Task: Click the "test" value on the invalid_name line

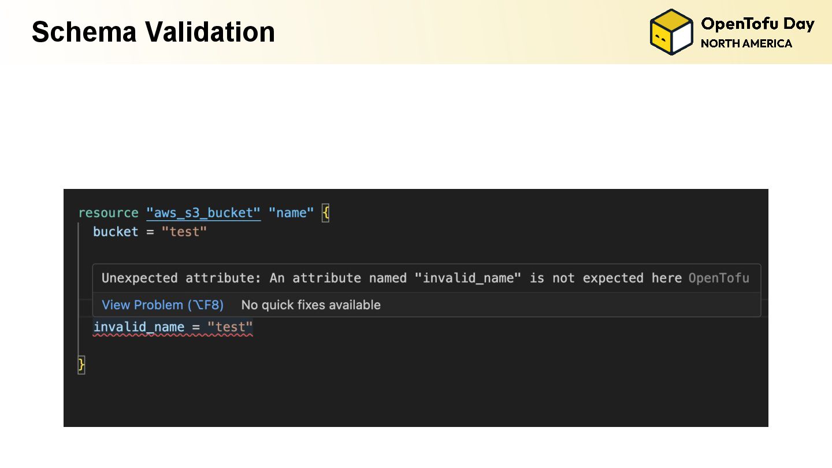Action: pos(230,328)
